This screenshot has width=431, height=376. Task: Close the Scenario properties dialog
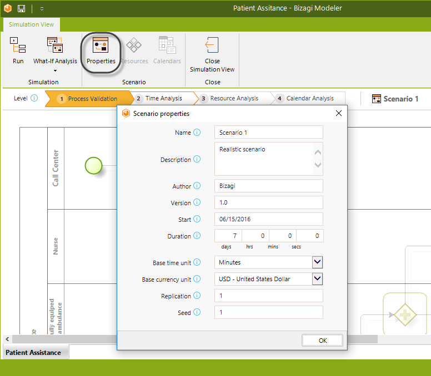point(339,113)
